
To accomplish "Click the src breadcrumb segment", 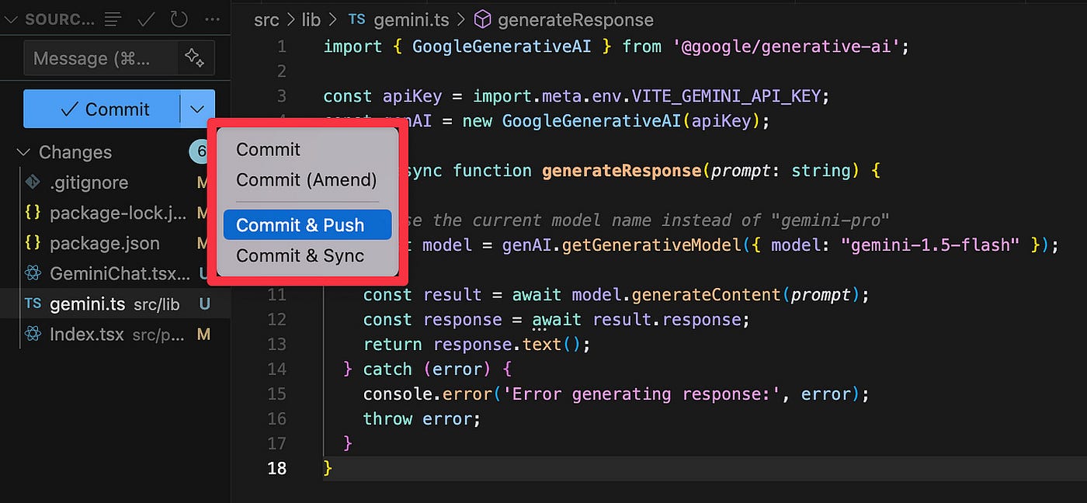I will tap(266, 19).
